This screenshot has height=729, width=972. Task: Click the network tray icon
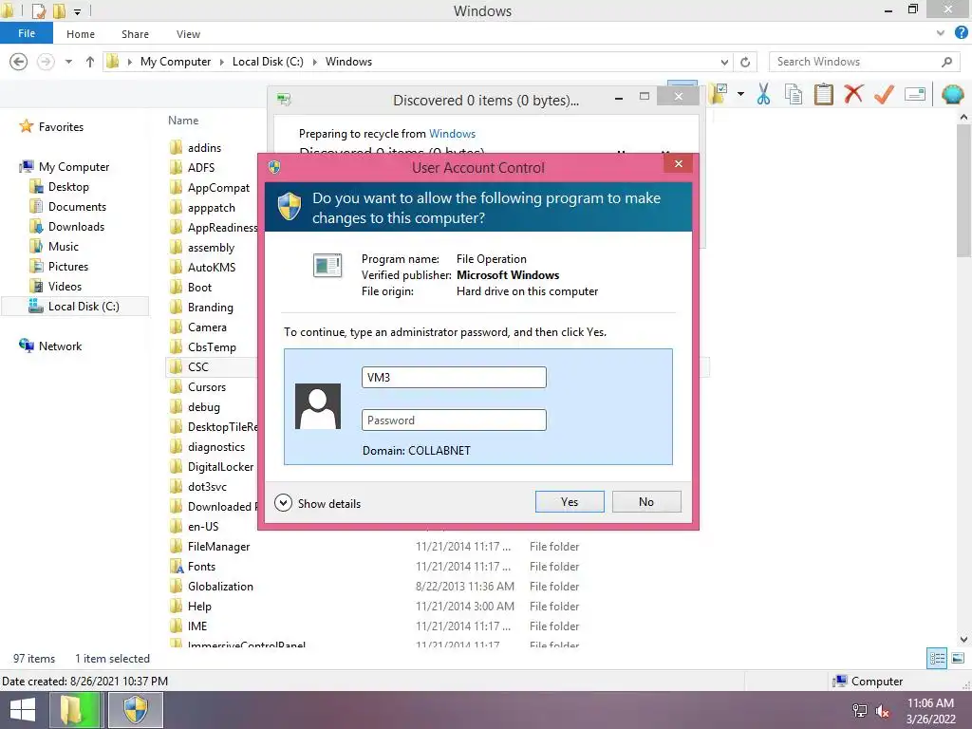(x=859, y=711)
